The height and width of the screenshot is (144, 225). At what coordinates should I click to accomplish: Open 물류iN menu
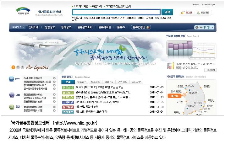pos(121,27)
